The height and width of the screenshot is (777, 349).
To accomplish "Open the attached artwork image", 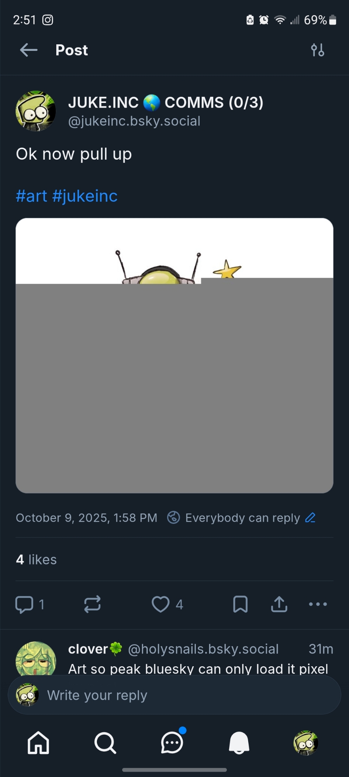I will point(174,355).
